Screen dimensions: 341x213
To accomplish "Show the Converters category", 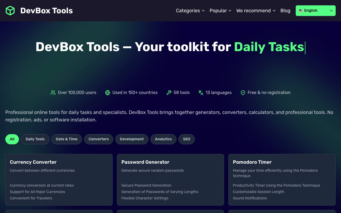I will click(99, 139).
